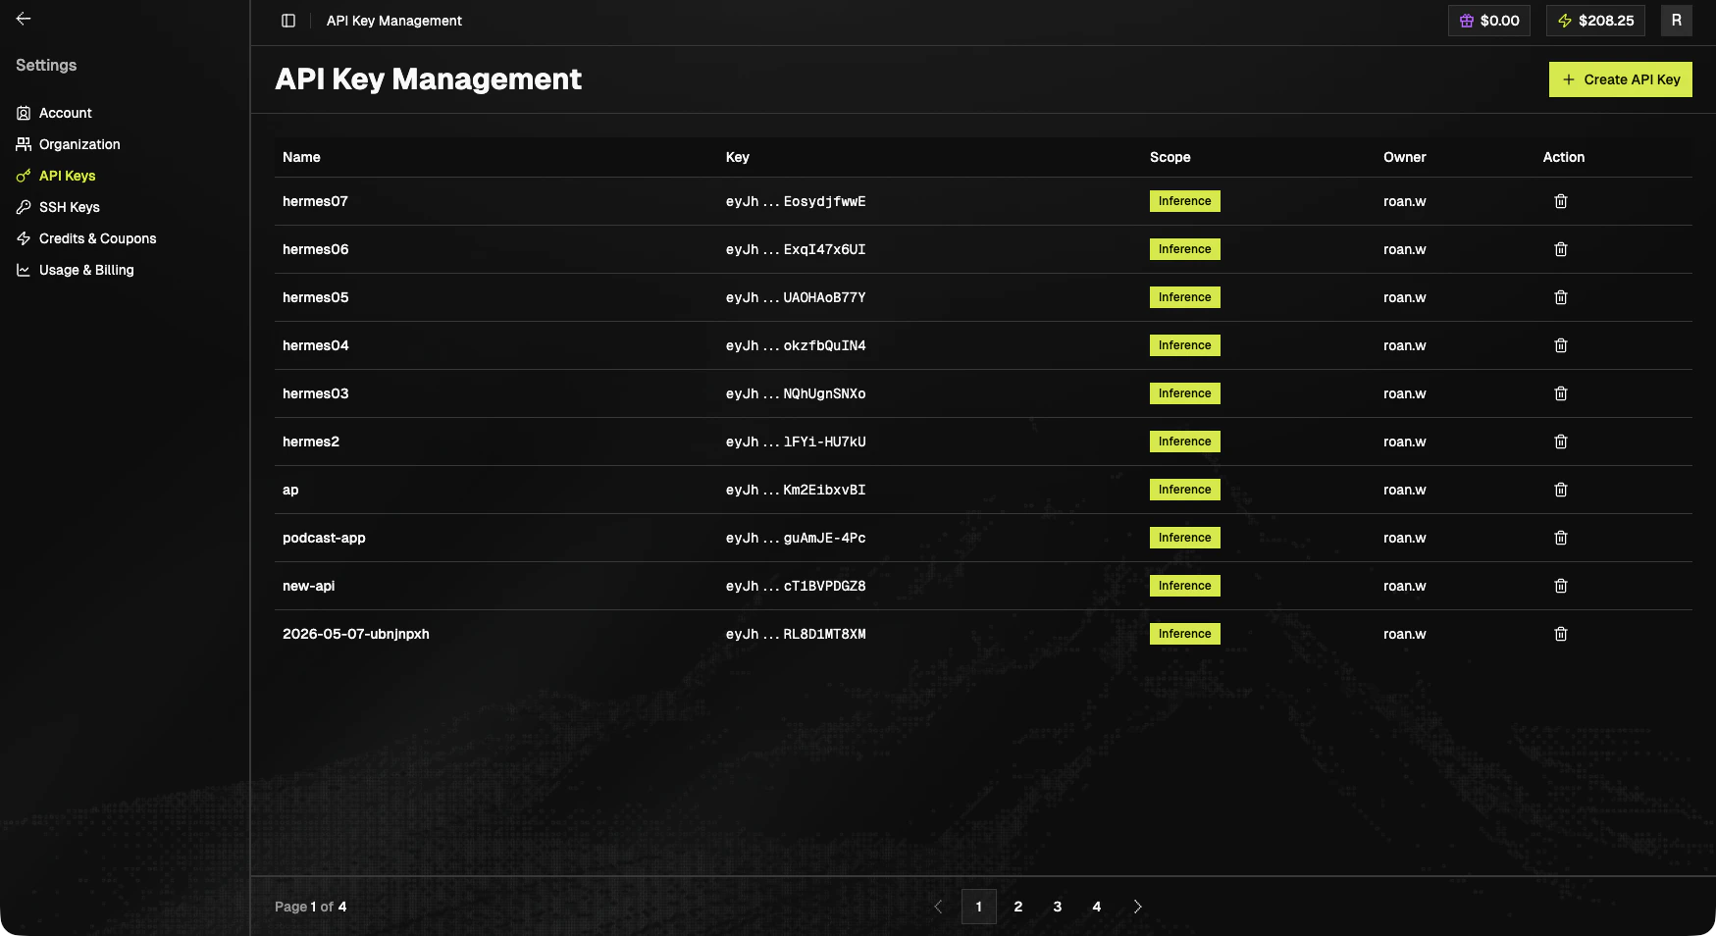Select the hermes07 name cell
1716x936 pixels.
[315, 201]
